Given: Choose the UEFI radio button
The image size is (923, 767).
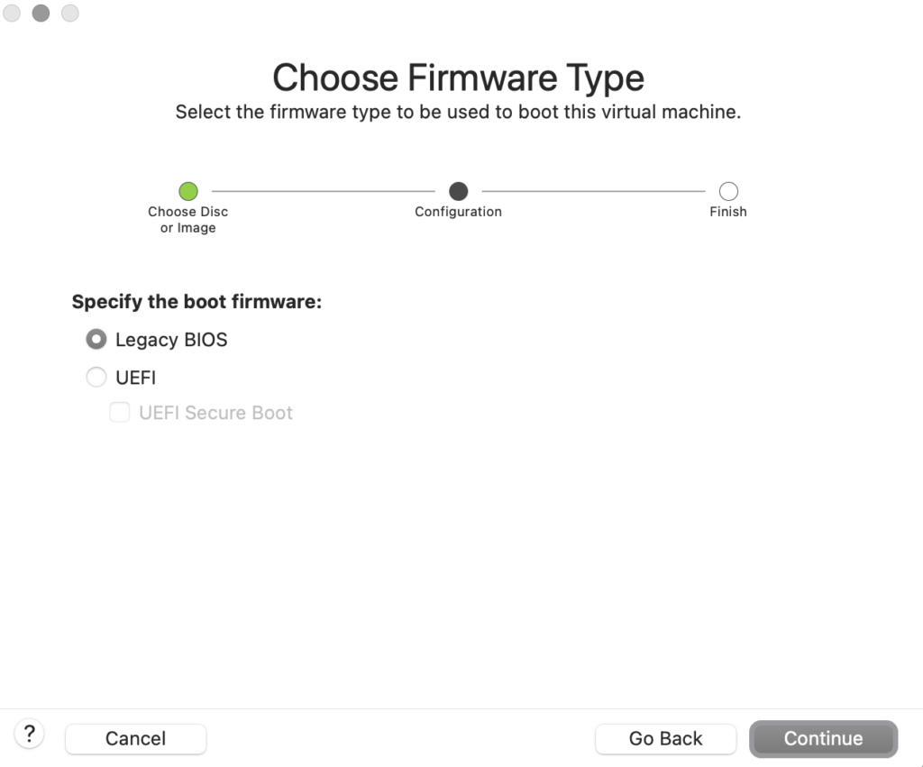Looking at the screenshot, I should (96, 378).
